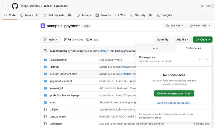Click the .env.example file icon
Screen dimensions: 215x129
pyautogui.click(x=45, y=117)
